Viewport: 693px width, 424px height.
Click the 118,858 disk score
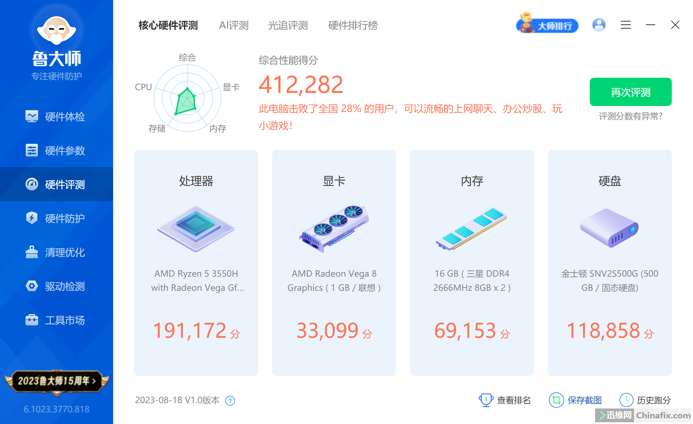tap(603, 331)
